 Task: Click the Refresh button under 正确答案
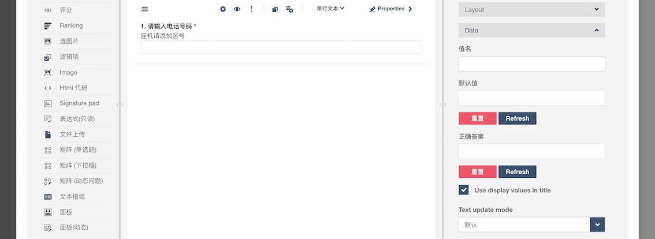[x=517, y=171]
